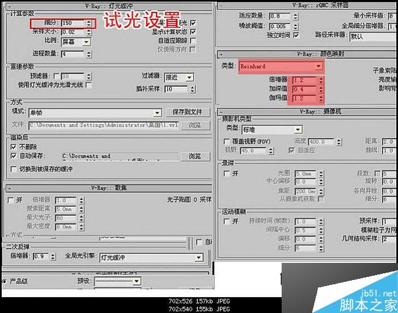Collapse the V-Ray:: 散焦 rollout header
398x313 pixels.
[x=108, y=188]
